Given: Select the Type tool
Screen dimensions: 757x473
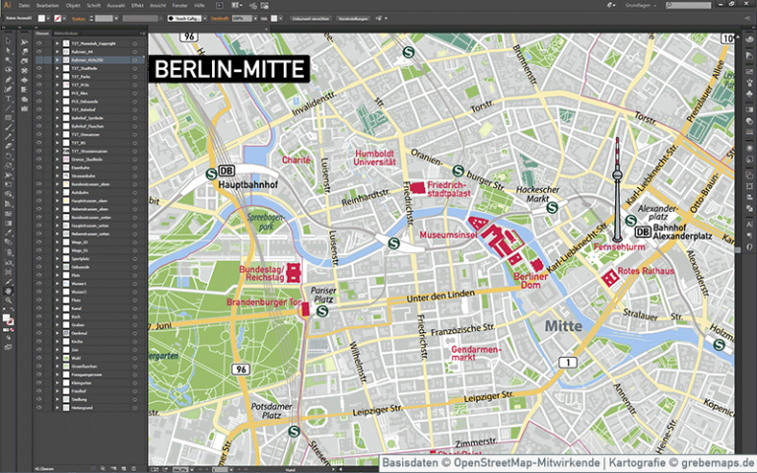Looking at the screenshot, I should click(8, 99).
